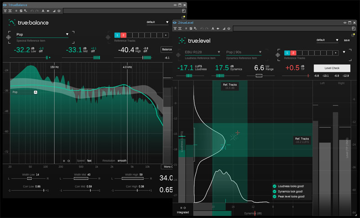Click the trueBalance spectral reference target icon

tap(9, 37)
